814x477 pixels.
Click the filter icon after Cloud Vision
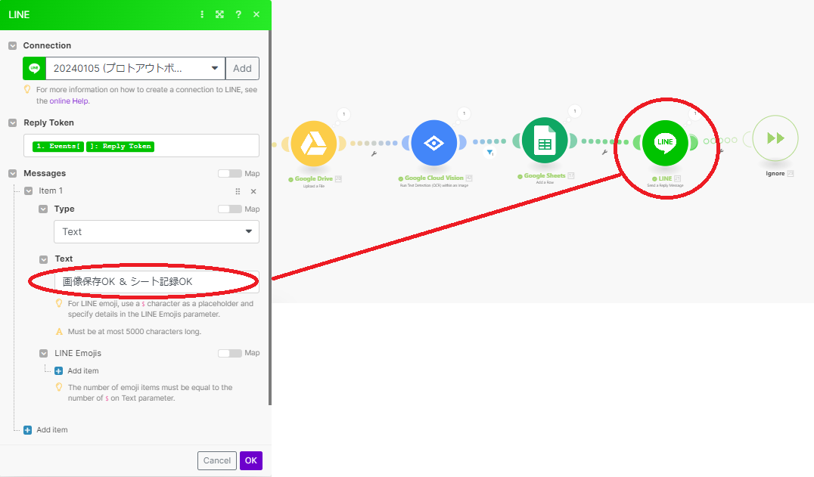point(490,153)
